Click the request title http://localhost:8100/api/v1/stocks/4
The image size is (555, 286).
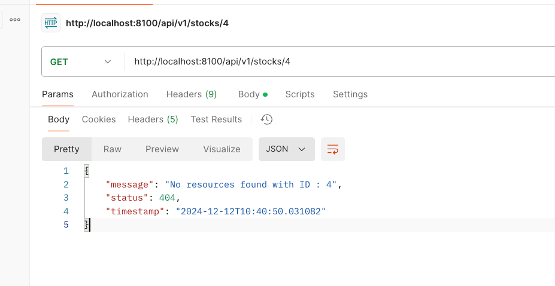pyautogui.click(x=147, y=23)
